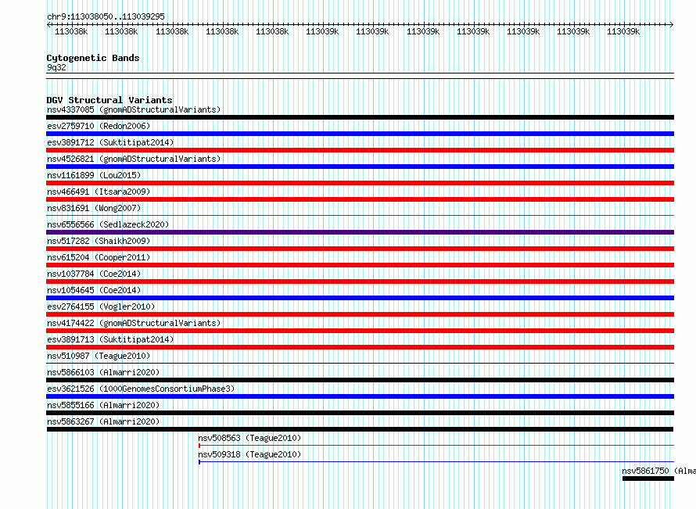Screen dimensions: 696x509
Task: Open the nsv6556566 (Sedlazeck2020) label
Action: point(108,224)
